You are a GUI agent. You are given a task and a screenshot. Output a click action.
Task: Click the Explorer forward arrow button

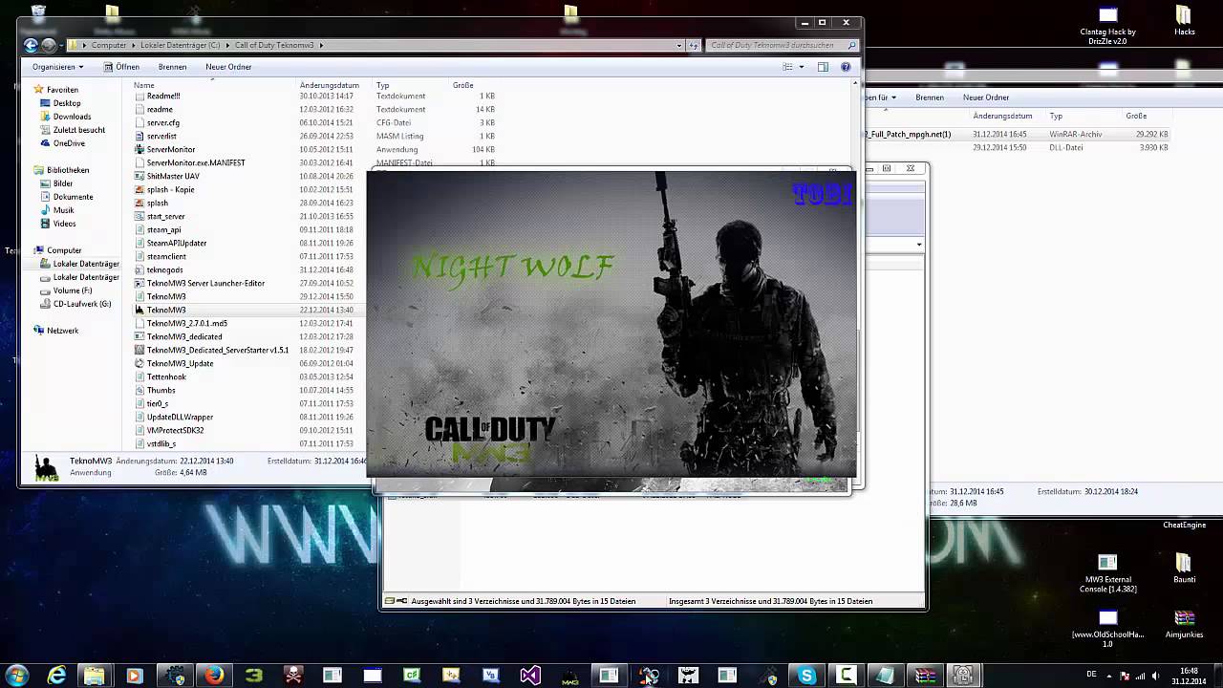(x=48, y=45)
